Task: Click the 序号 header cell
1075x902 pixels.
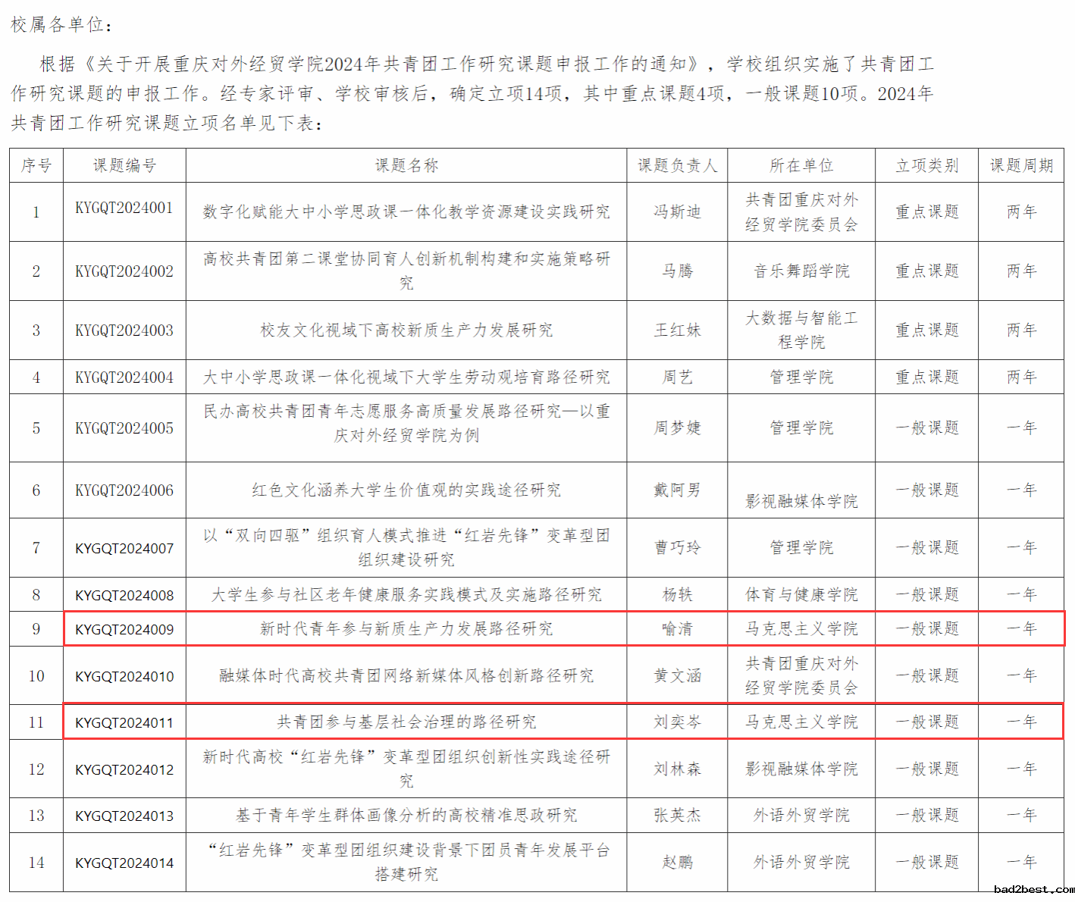Action: click(36, 165)
